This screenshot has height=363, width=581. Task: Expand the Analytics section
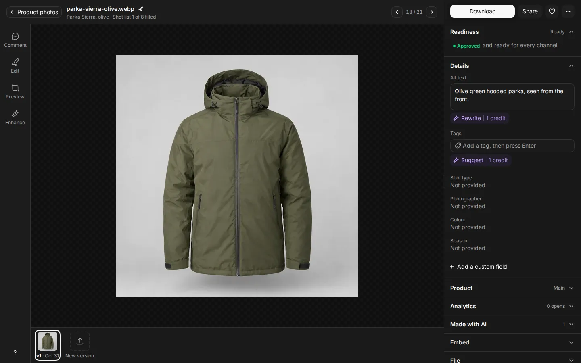512,306
